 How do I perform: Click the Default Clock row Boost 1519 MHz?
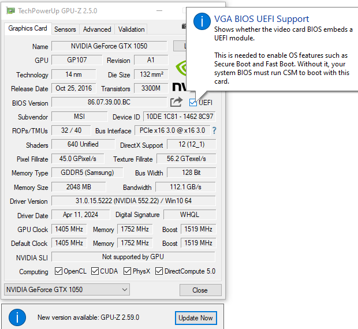tap(198, 243)
